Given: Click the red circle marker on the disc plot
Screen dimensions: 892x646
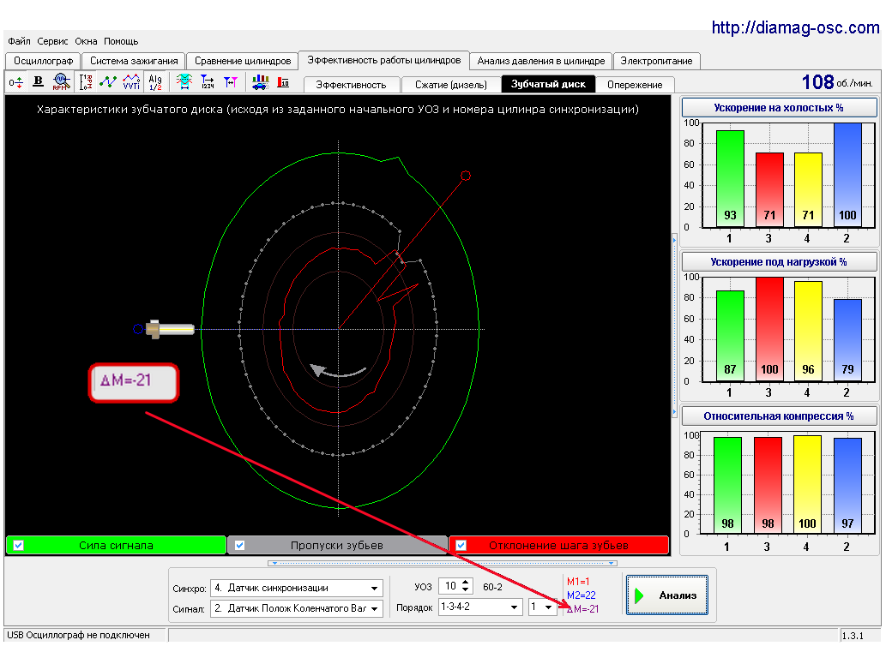Looking at the screenshot, I should coord(466,176).
